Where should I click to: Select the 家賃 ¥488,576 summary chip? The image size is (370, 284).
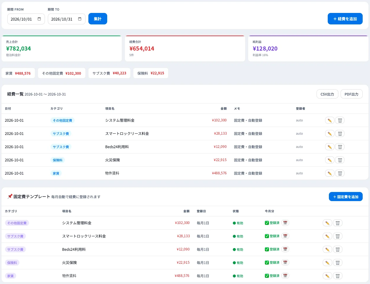tap(18, 73)
